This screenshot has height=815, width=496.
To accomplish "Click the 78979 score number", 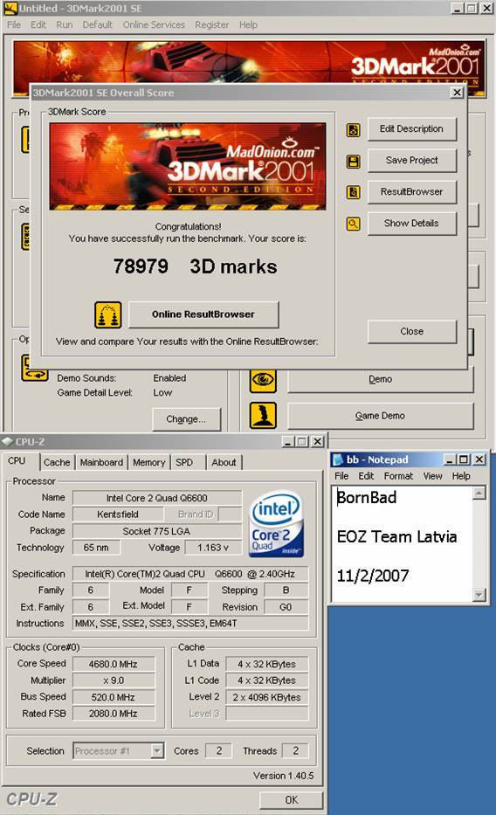I will pos(141,266).
